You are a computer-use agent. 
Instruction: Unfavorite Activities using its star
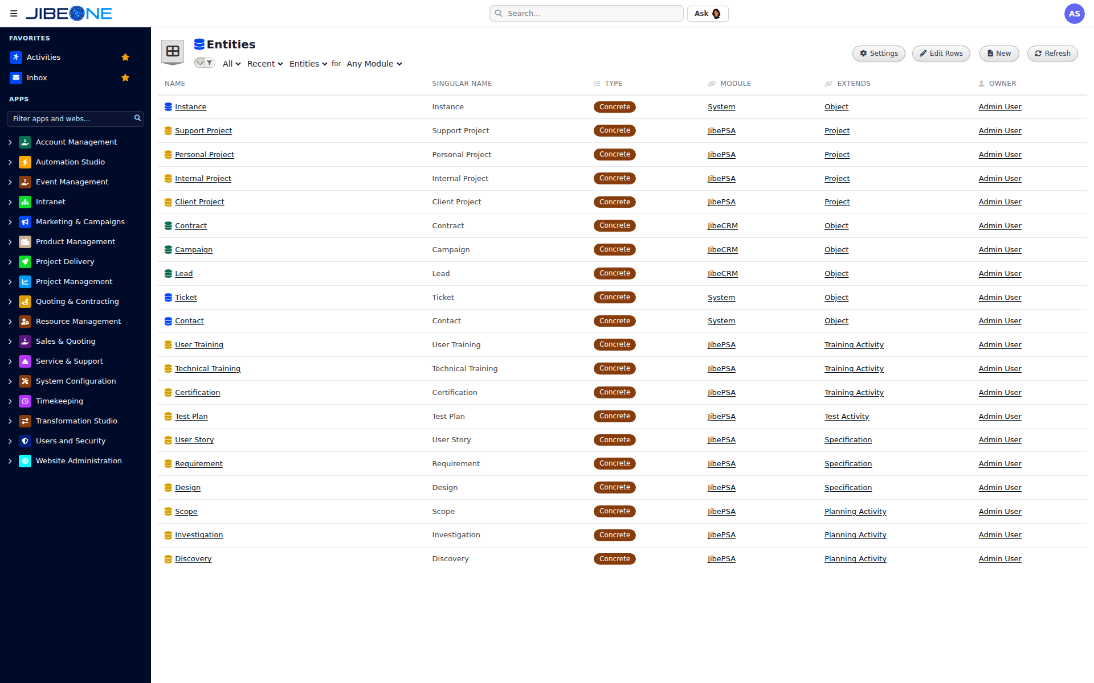click(125, 57)
